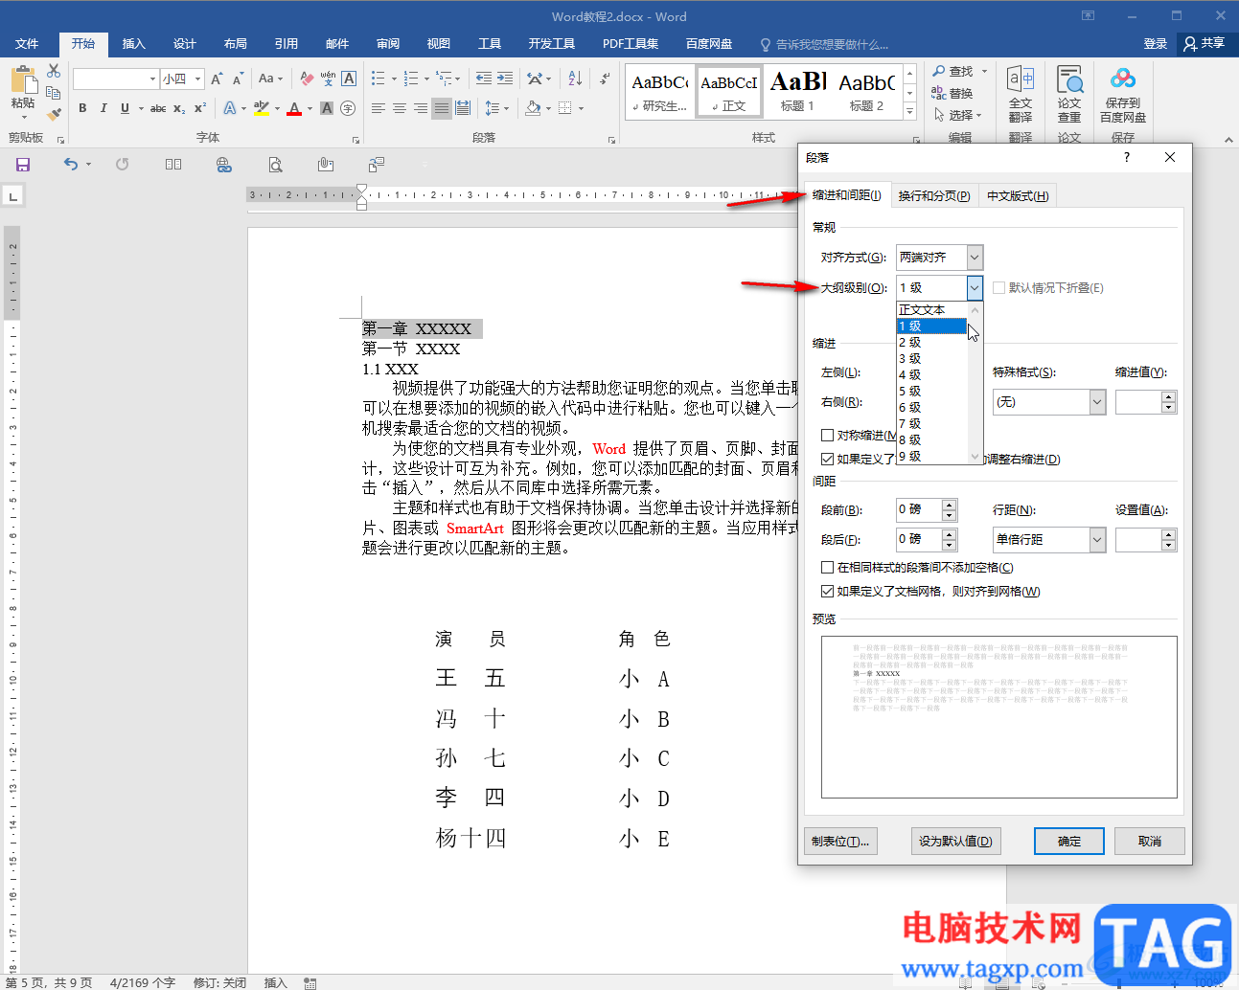The width and height of the screenshot is (1239, 990).
Task: Expand the styles gallery more arrow
Action: click(910, 111)
